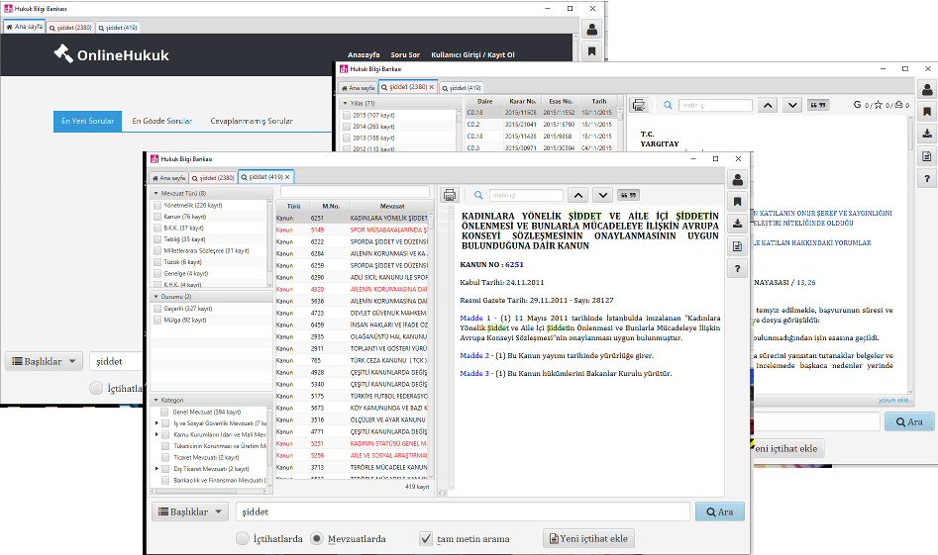Switch to the Cevaplanmamış Sorular tab
This screenshot has height=555, width=938.
pyautogui.click(x=251, y=122)
